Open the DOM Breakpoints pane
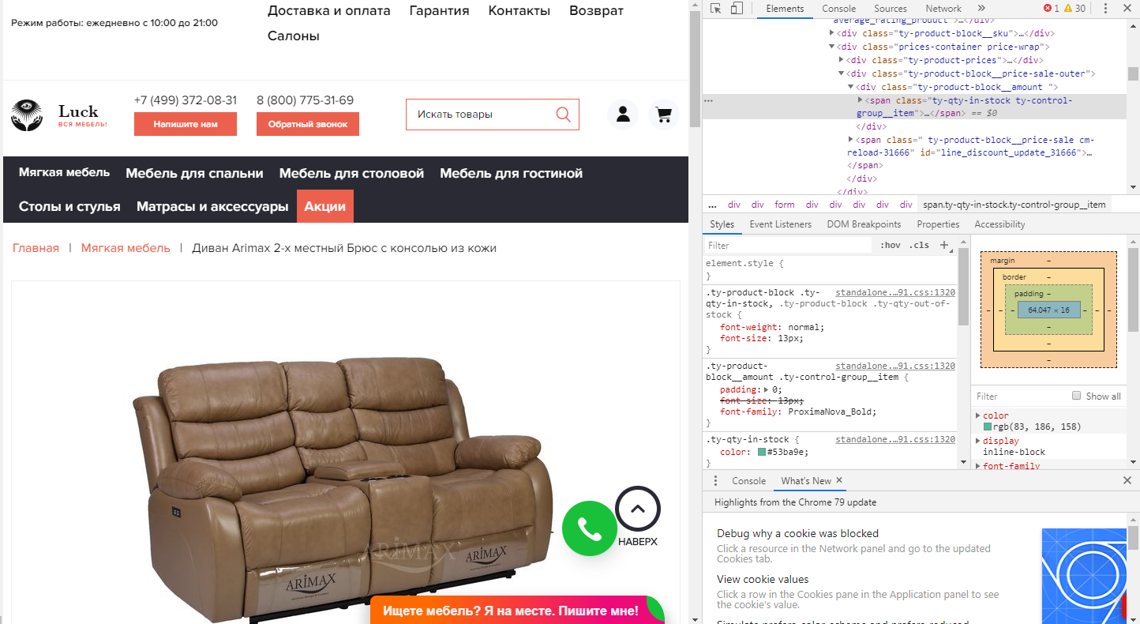1140x624 pixels. [x=864, y=224]
